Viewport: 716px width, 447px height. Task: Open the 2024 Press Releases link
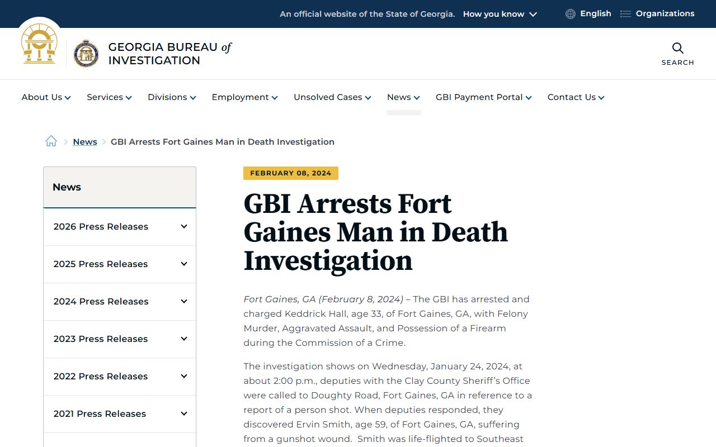(x=101, y=301)
